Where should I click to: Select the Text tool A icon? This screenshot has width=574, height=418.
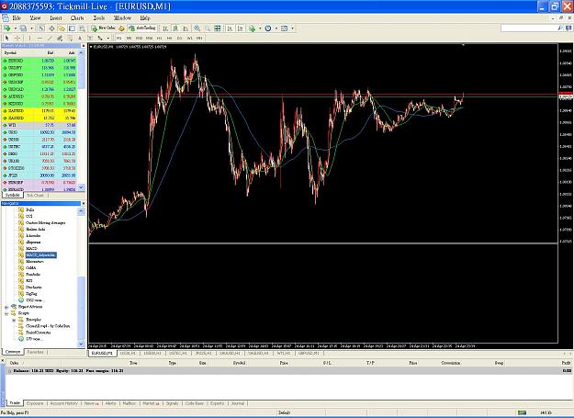pos(80,38)
